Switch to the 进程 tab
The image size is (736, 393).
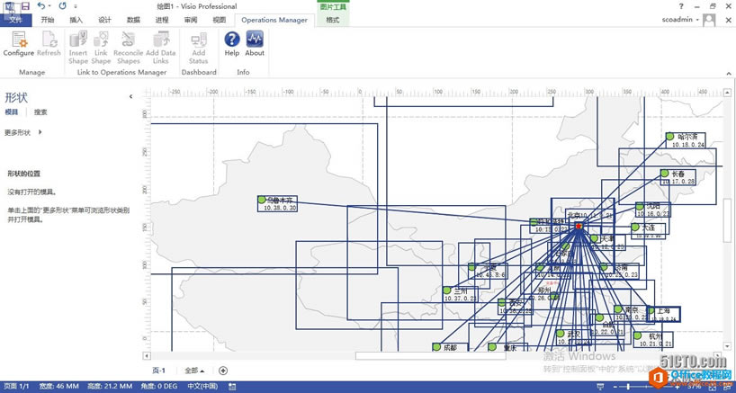click(x=162, y=20)
